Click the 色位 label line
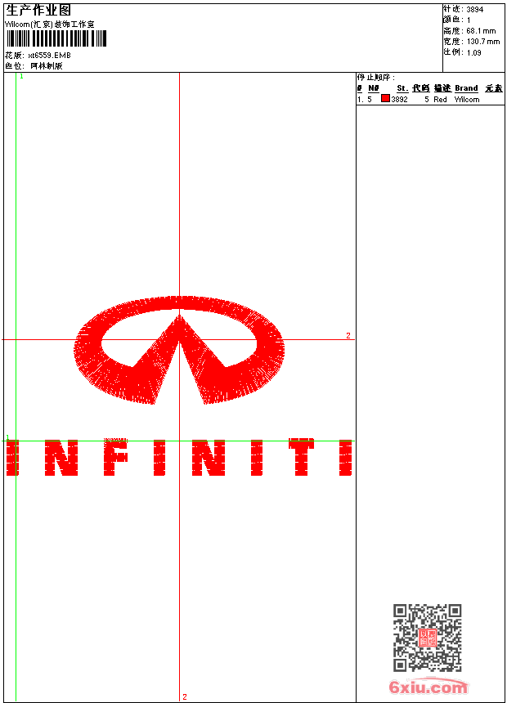The height and width of the screenshot is (703, 507). coord(34,66)
